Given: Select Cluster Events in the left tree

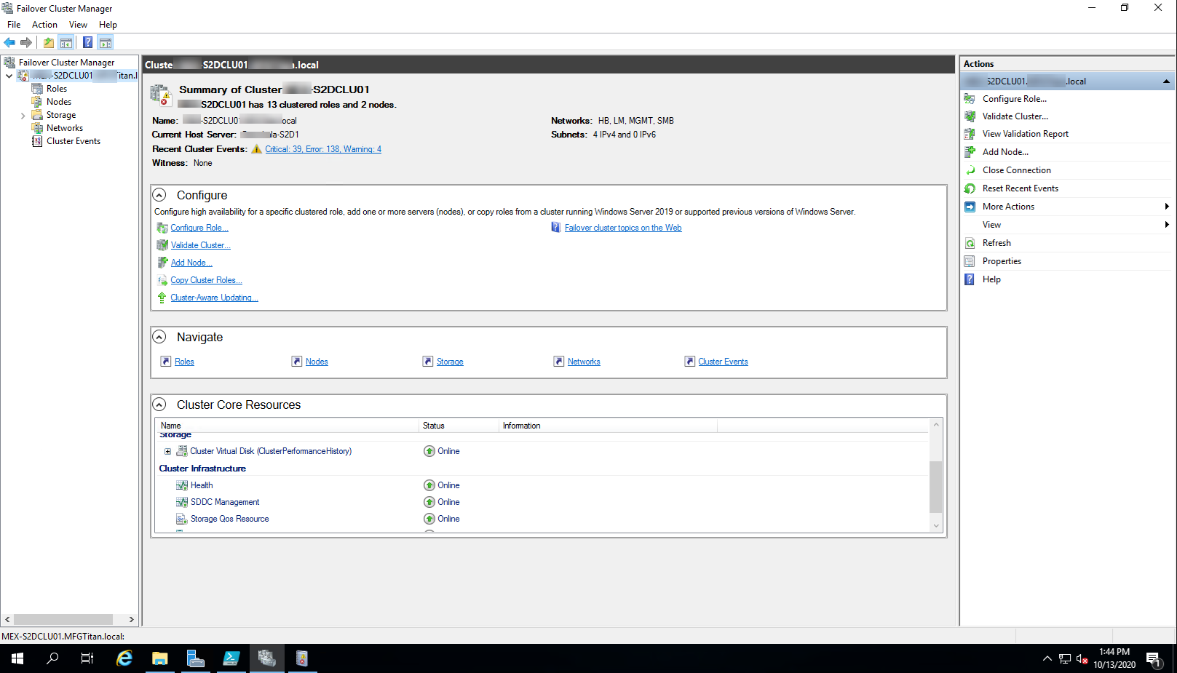Looking at the screenshot, I should tap(74, 141).
